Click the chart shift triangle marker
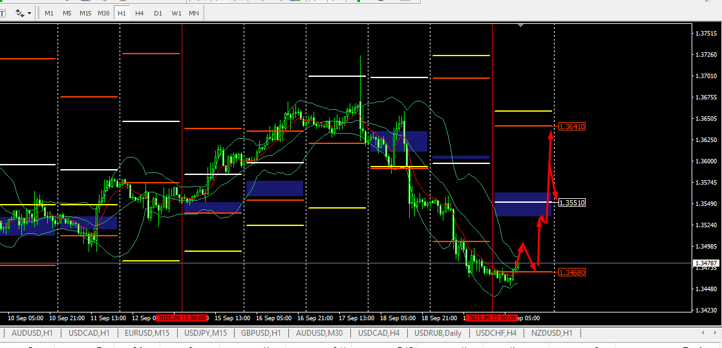 521,26
